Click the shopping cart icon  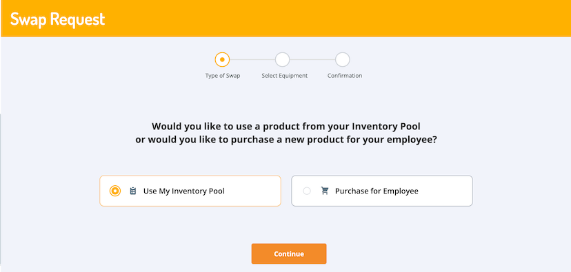[x=325, y=191]
